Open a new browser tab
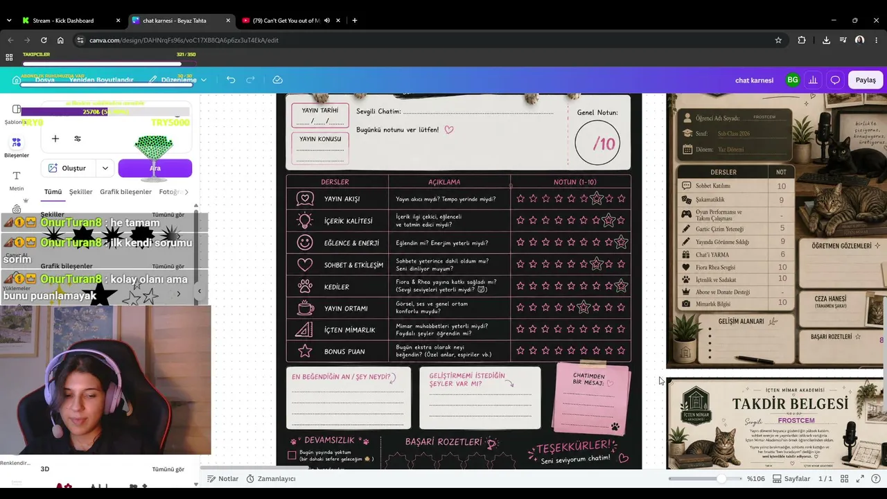Screen dimensions: 887x499 point(355,21)
